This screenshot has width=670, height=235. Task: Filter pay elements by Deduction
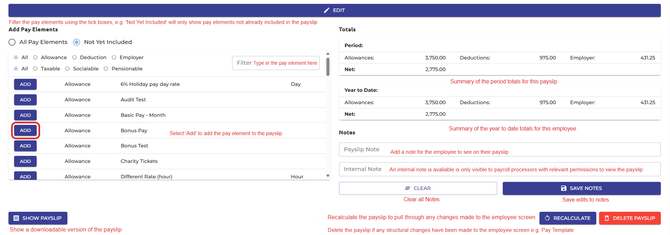point(74,57)
